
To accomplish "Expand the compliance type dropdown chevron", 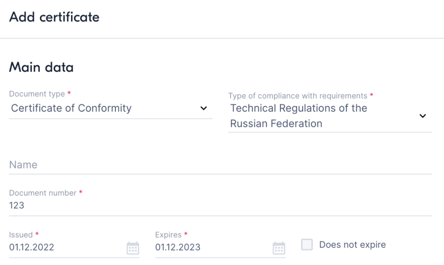I will pos(423,116).
